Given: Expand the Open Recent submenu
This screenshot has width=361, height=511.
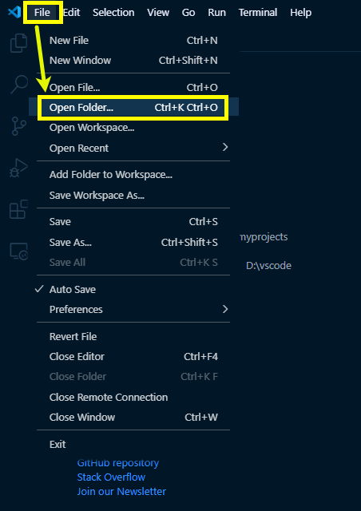Looking at the screenshot, I should pyautogui.click(x=133, y=148).
